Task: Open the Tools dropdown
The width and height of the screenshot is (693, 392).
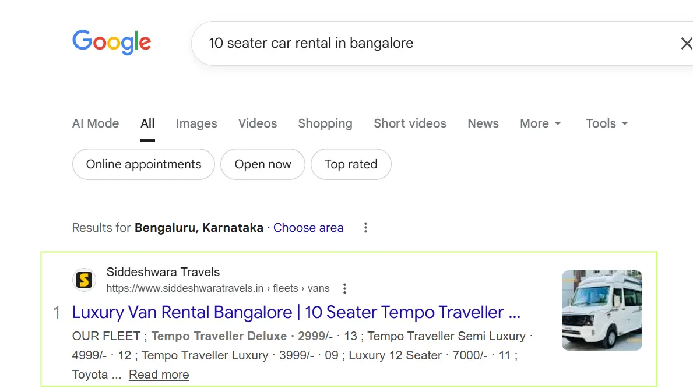Action: 607,123
